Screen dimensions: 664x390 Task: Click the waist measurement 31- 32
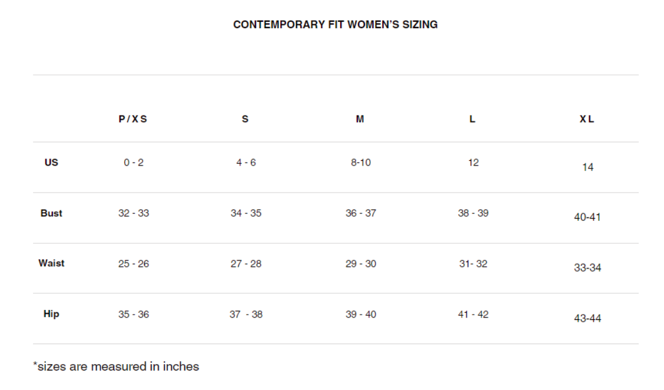[473, 264]
